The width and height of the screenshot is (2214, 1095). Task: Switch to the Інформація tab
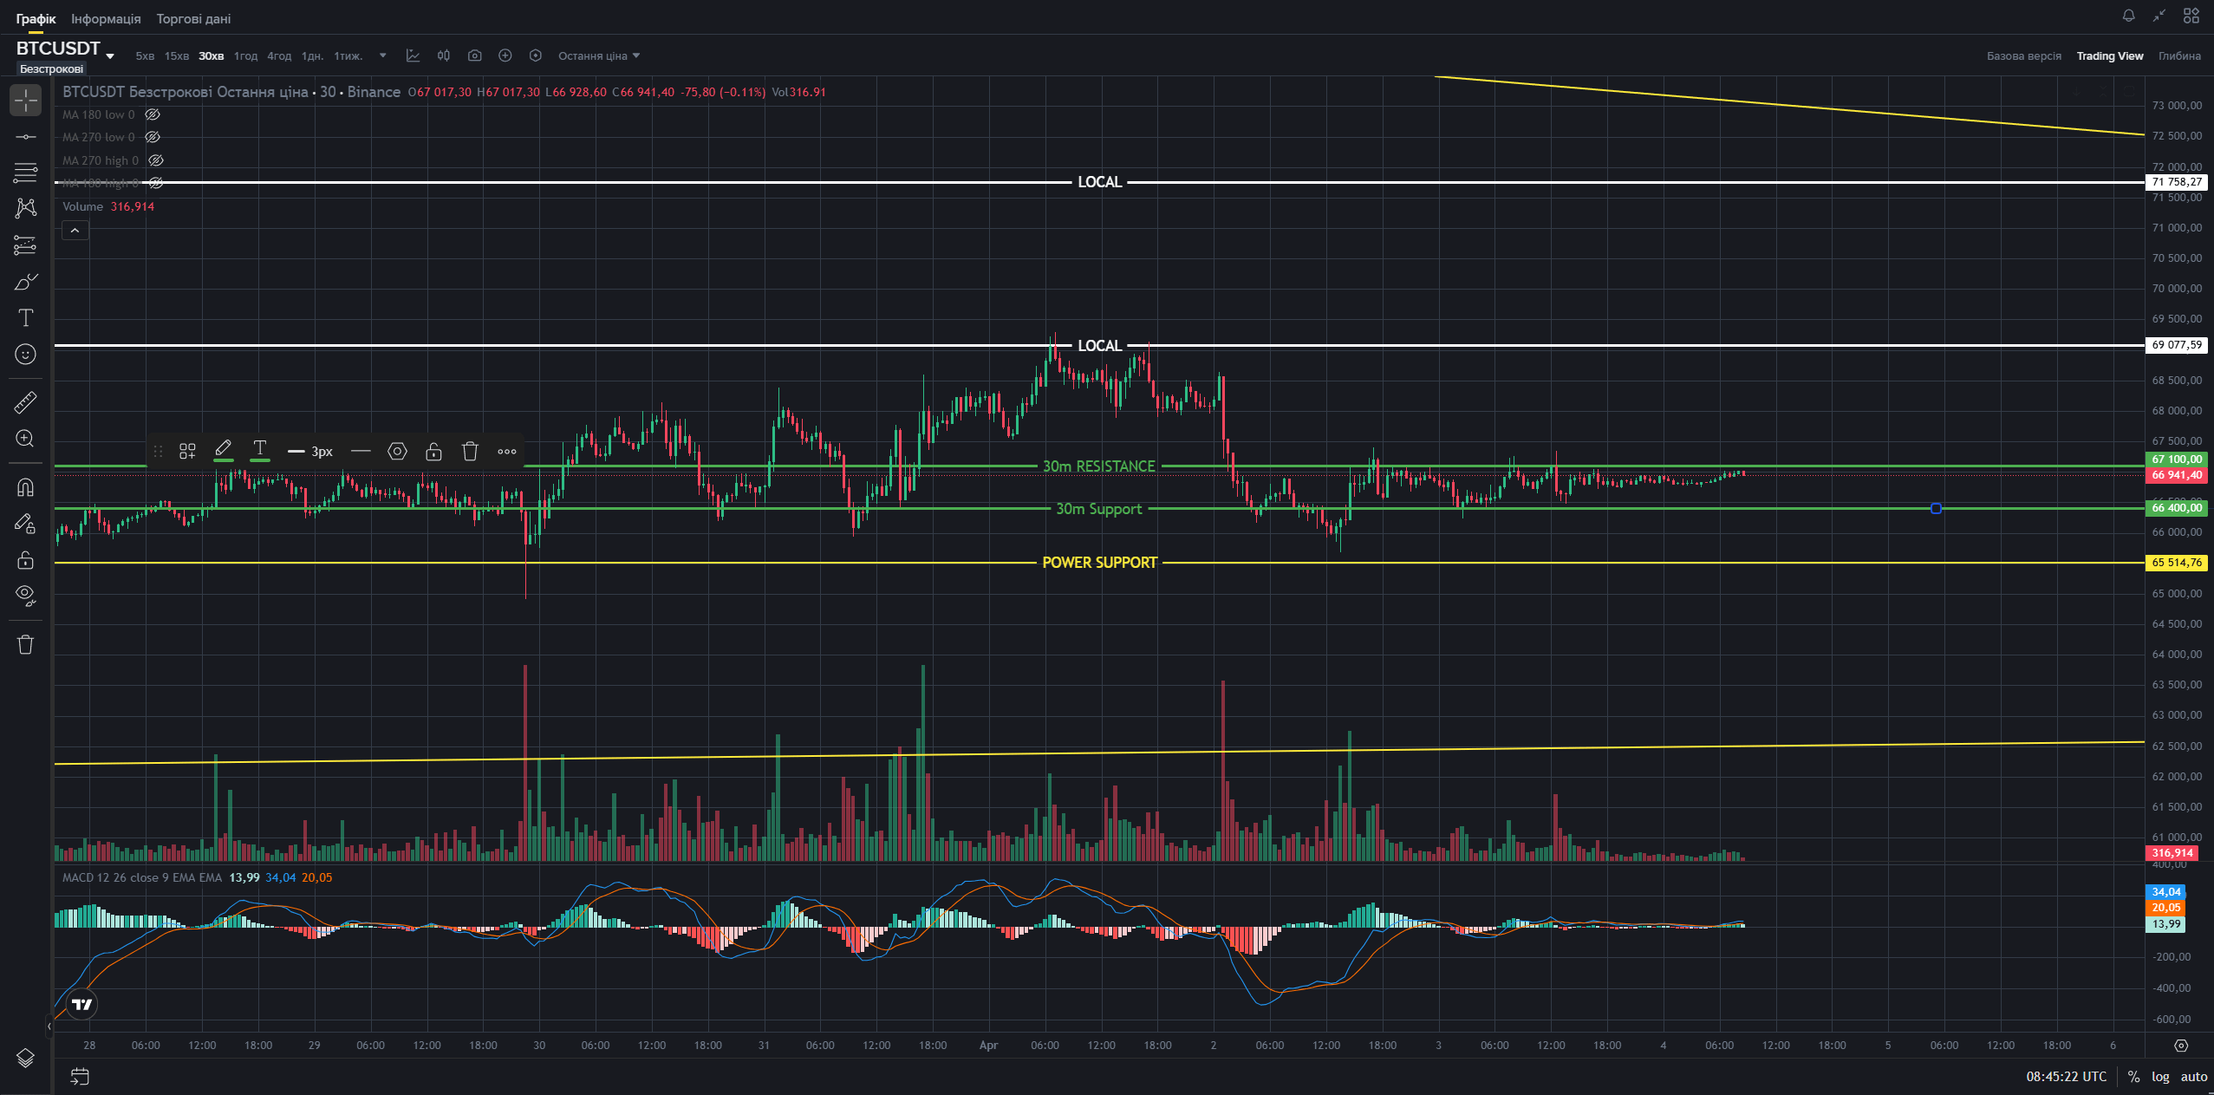pyautogui.click(x=106, y=18)
